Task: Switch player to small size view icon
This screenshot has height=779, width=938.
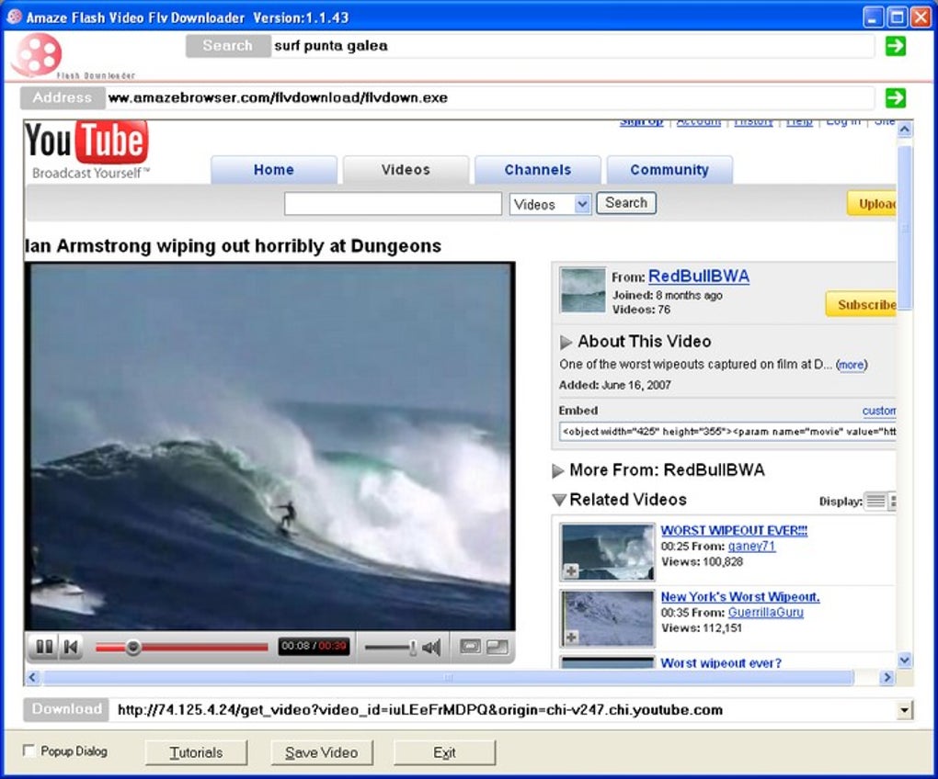Action: (470, 647)
